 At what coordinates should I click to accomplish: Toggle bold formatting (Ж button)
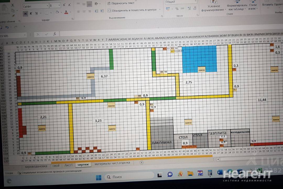click(25, 13)
